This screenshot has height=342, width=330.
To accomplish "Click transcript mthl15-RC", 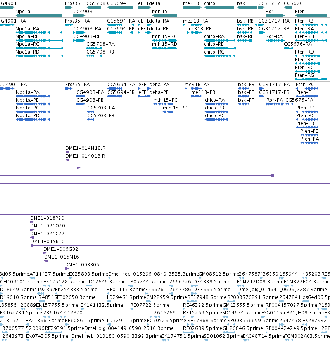I will [164, 40].
